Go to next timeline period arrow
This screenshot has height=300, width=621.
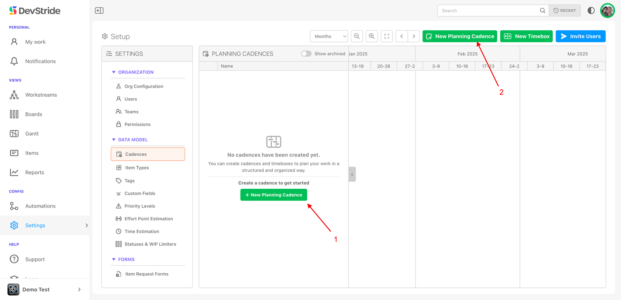pos(414,36)
